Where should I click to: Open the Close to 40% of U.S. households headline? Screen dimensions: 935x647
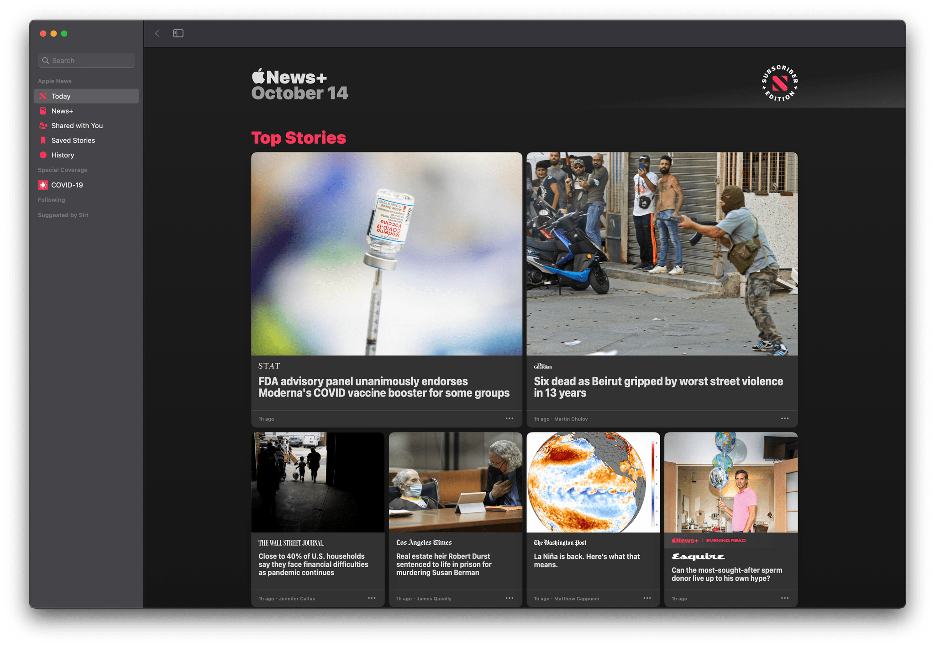coord(313,564)
